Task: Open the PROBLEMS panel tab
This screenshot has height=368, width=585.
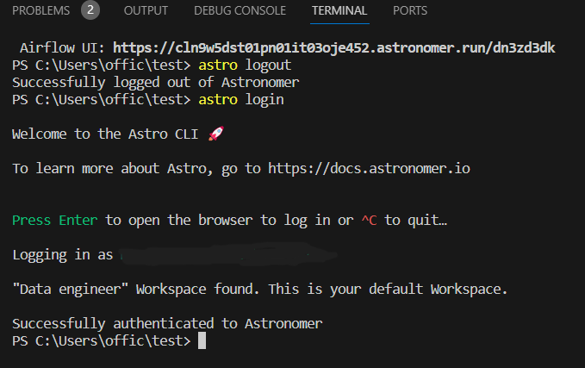Action: pos(41,10)
